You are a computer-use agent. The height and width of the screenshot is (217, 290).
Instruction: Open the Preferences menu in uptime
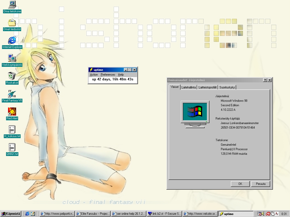[108, 75]
